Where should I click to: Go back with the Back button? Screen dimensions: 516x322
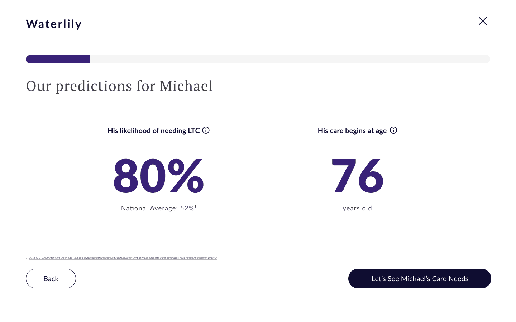[51, 278]
